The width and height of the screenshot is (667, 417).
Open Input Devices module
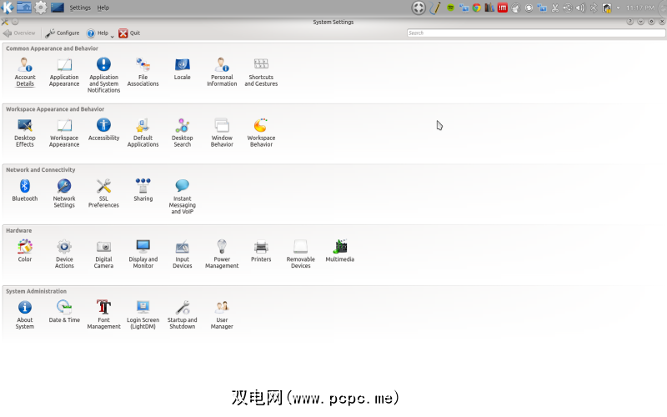point(182,254)
